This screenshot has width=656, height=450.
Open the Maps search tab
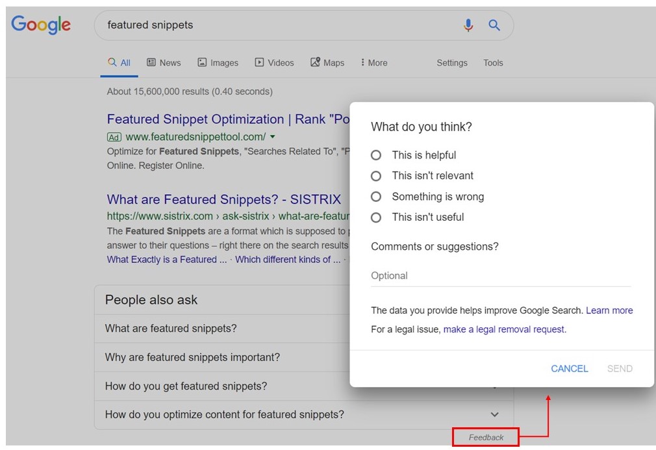[x=327, y=63]
